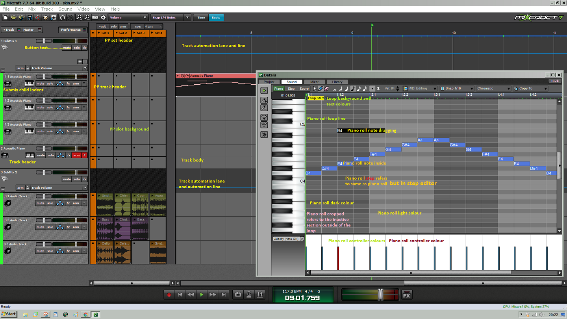
Task: Select the pencil draw tool in Details
Action: [321, 89]
